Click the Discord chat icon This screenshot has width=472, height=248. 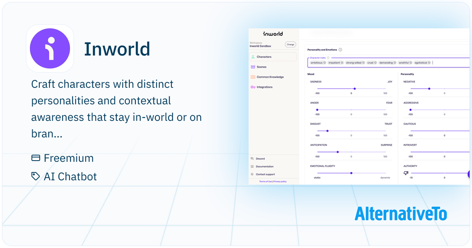click(252, 159)
